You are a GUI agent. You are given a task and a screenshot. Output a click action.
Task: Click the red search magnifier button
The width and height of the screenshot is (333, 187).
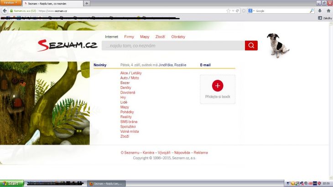coord(251,46)
